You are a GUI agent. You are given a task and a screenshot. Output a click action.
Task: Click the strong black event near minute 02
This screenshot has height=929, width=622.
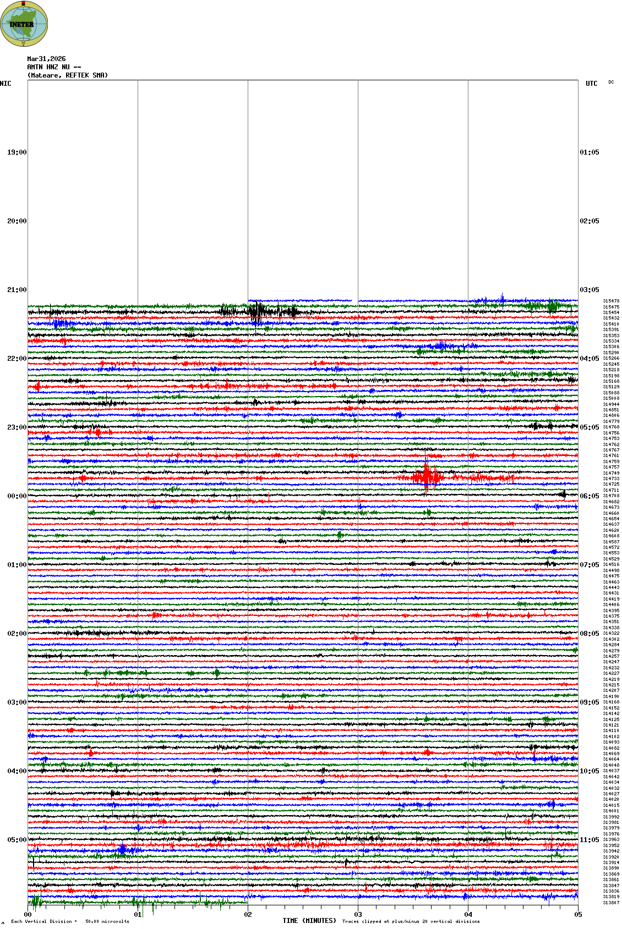258,312
